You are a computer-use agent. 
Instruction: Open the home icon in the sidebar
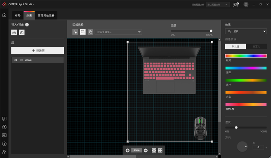[4, 15]
